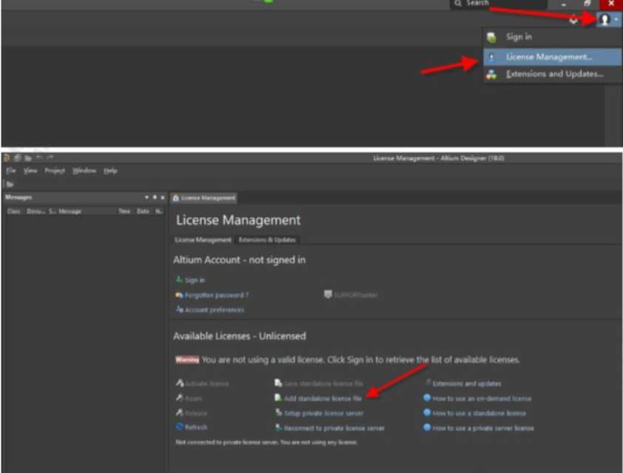623x473 pixels.
Task: Click the SUPPORTcenter monitor icon
Action: pyautogui.click(x=328, y=294)
